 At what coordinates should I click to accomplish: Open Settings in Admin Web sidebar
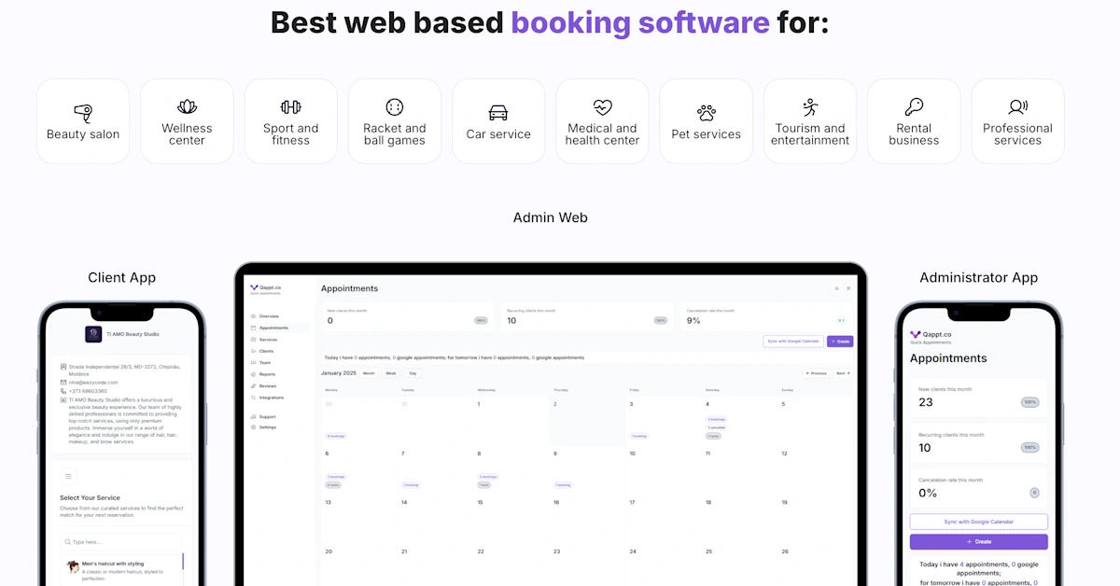point(263,427)
